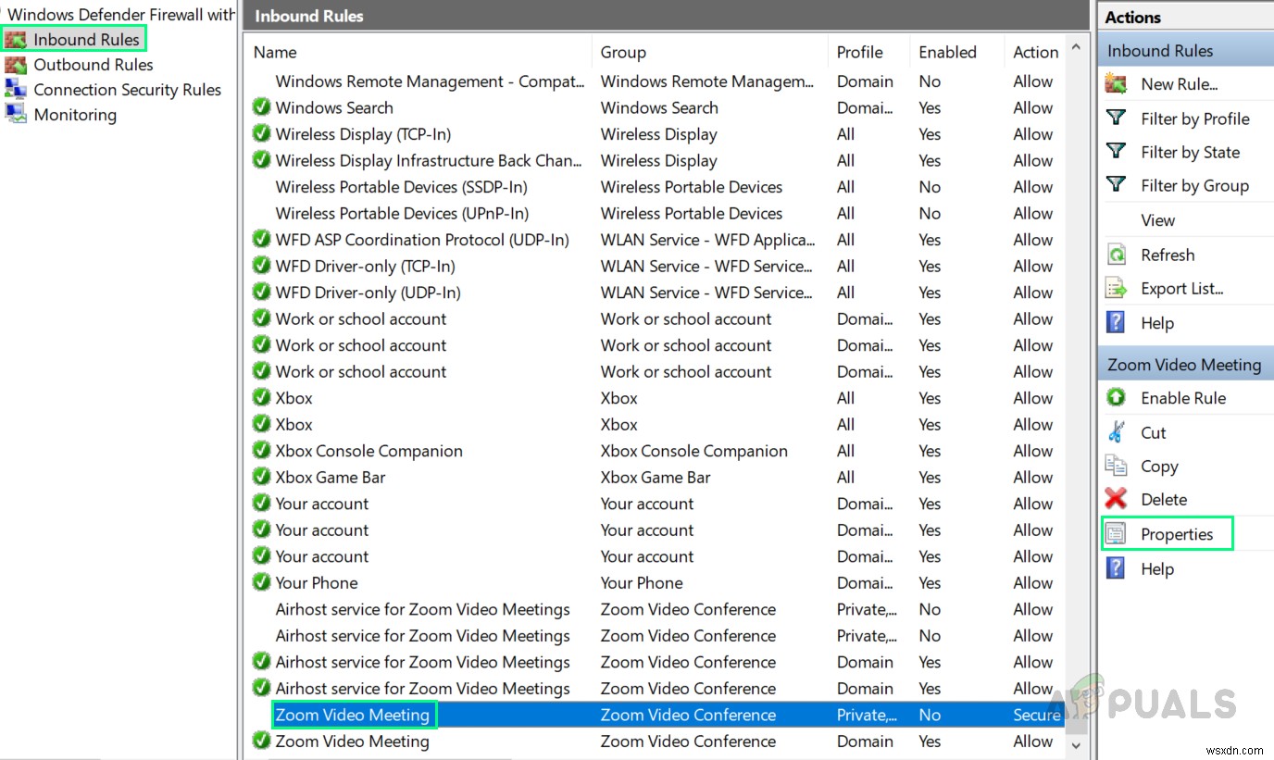The height and width of the screenshot is (760, 1274).
Task: Click green check icon of Your Phone rule
Action: [x=261, y=582]
